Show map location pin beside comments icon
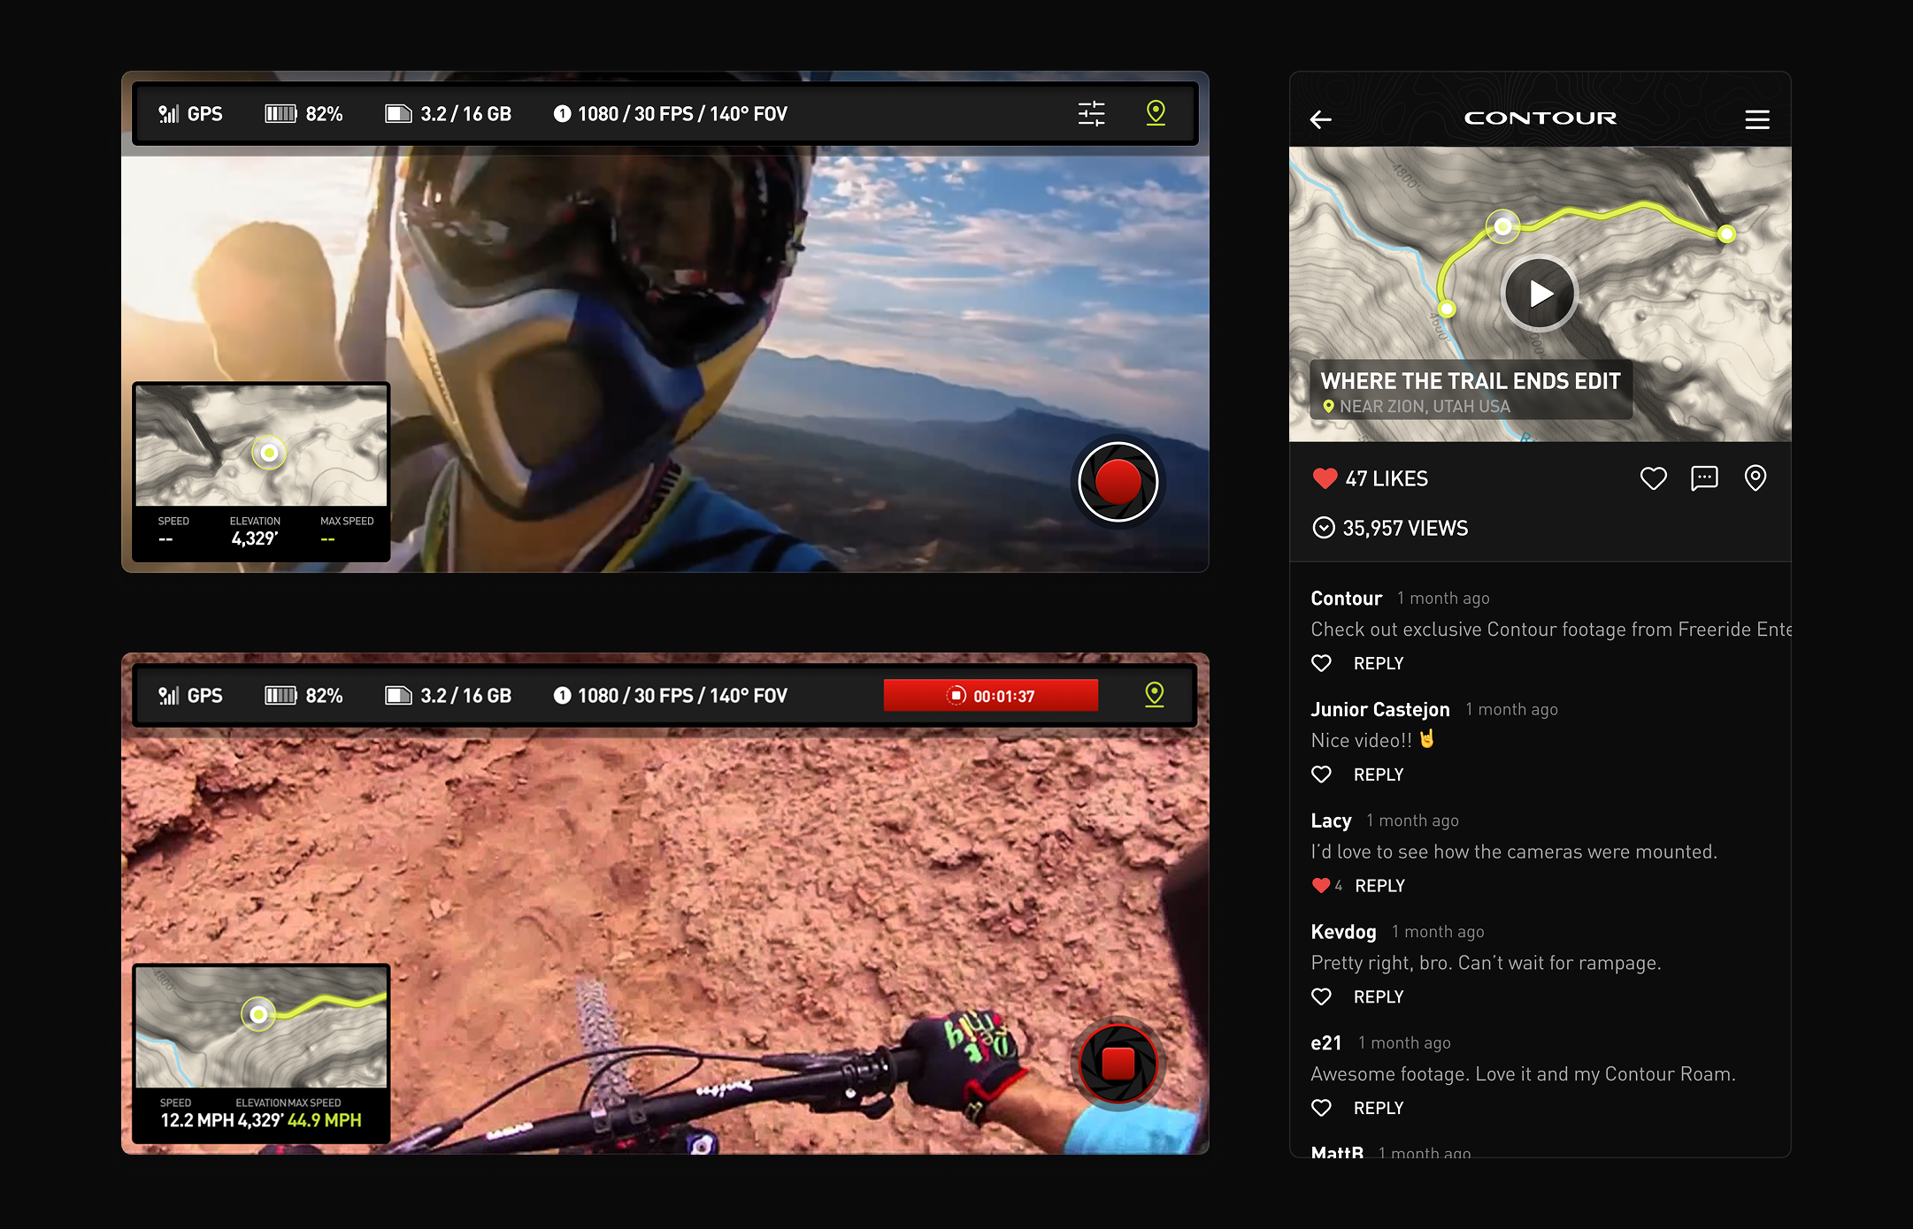The height and width of the screenshot is (1229, 1913). click(x=1756, y=478)
